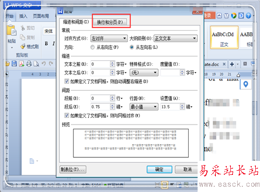Click stepper arrows of text-before indent
This screenshot has height=192, width=260.
pyautogui.click(x=112, y=64)
